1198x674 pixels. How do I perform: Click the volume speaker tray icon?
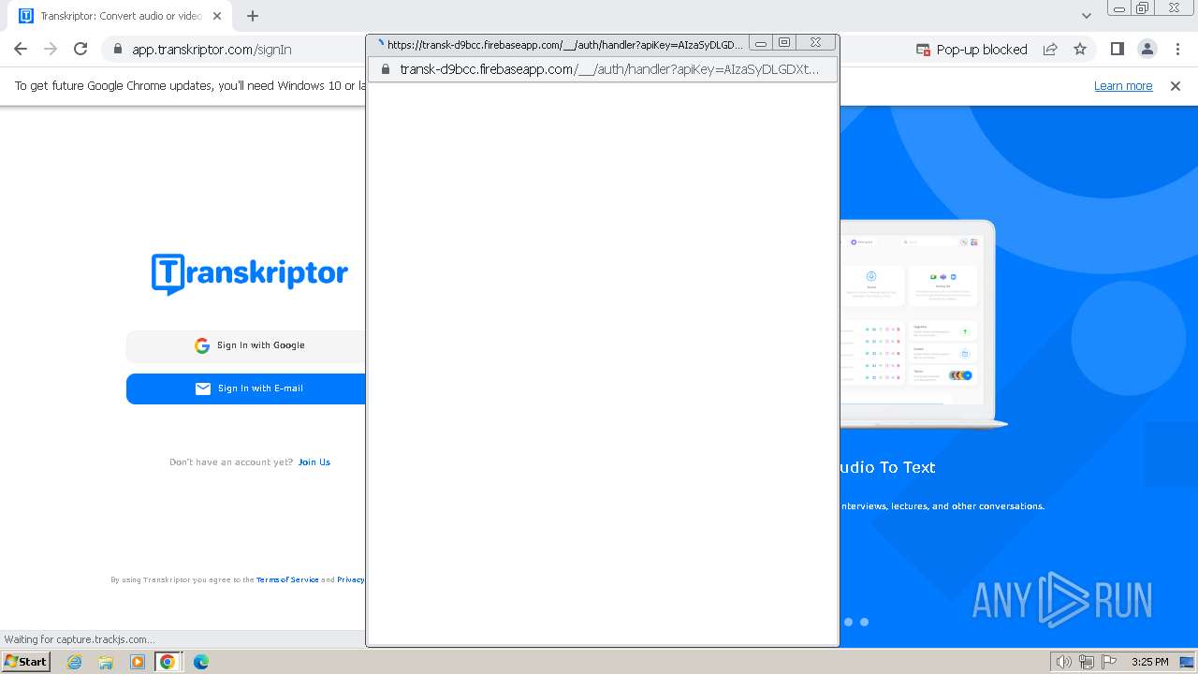tap(1063, 662)
